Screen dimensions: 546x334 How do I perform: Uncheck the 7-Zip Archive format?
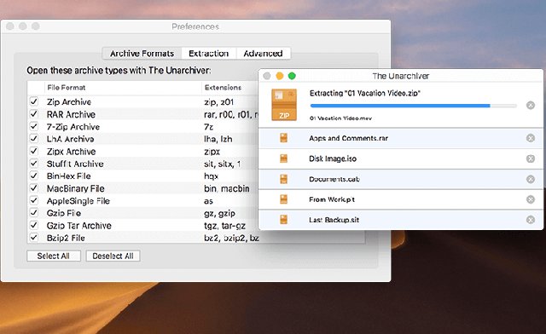pyautogui.click(x=34, y=126)
